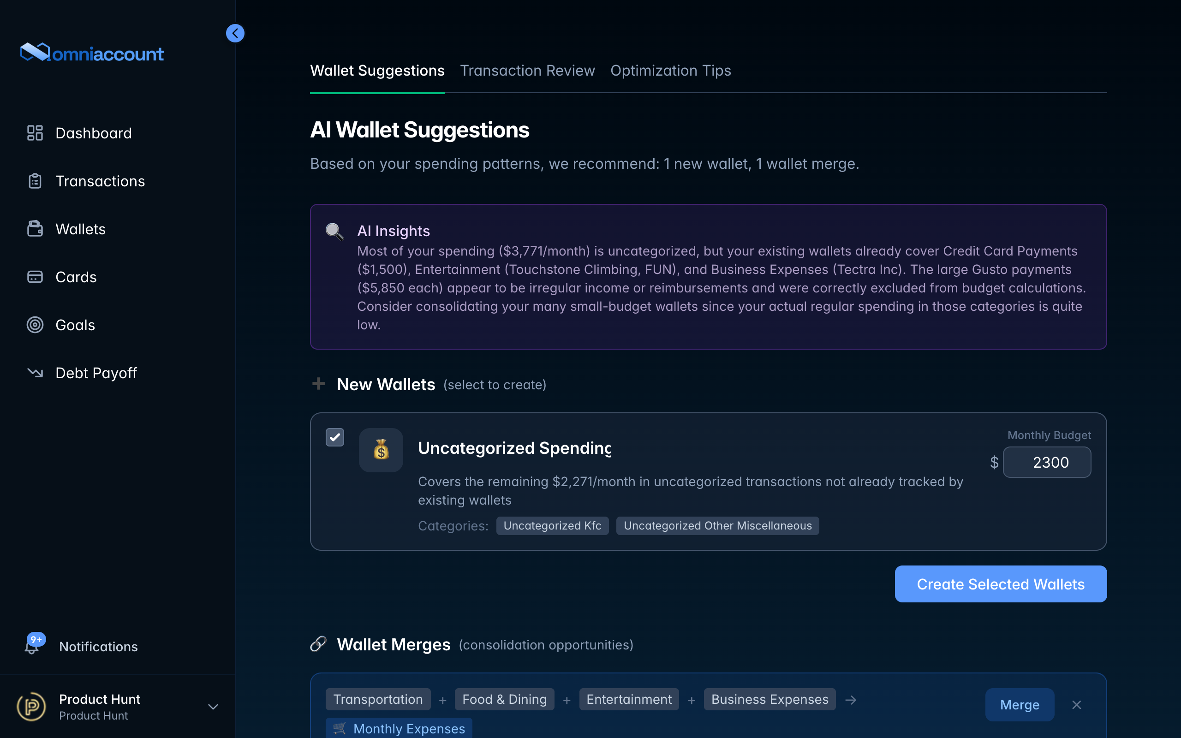1181x738 pixels.
Task: Select the Transactions icon in the sidebar
Action: pos(35,181)
